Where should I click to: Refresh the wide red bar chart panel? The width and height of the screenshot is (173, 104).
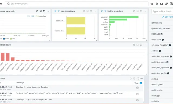tap(134, 45)
